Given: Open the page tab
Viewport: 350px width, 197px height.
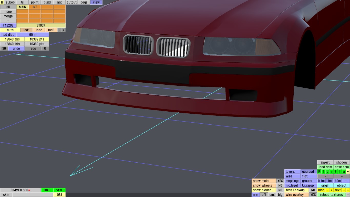Looking at the screenshot, I should click(84, 2).
